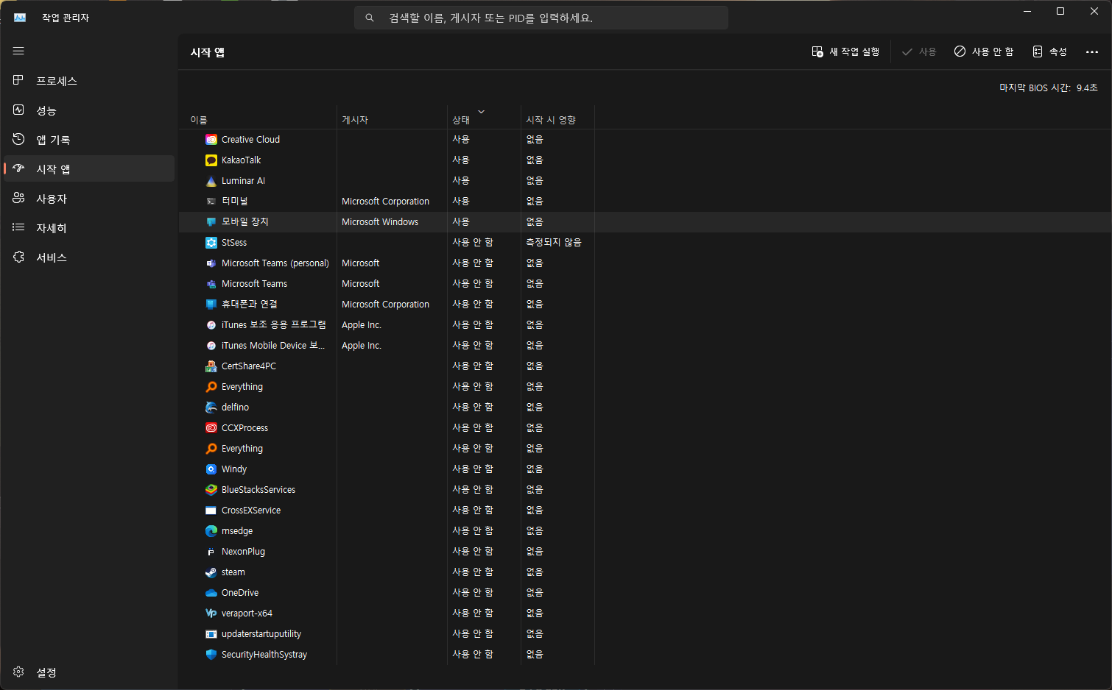Image resolution: width=1112 pixels, height=690 pixels.
Task: Click the Windy app icon
Action: tap(211, 469)
